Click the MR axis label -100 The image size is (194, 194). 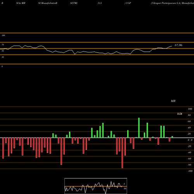point(190,171)
